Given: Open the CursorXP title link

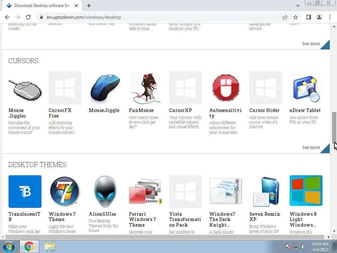Looking at the screenshot, I should pyautogui.click(x=180, y=110).
